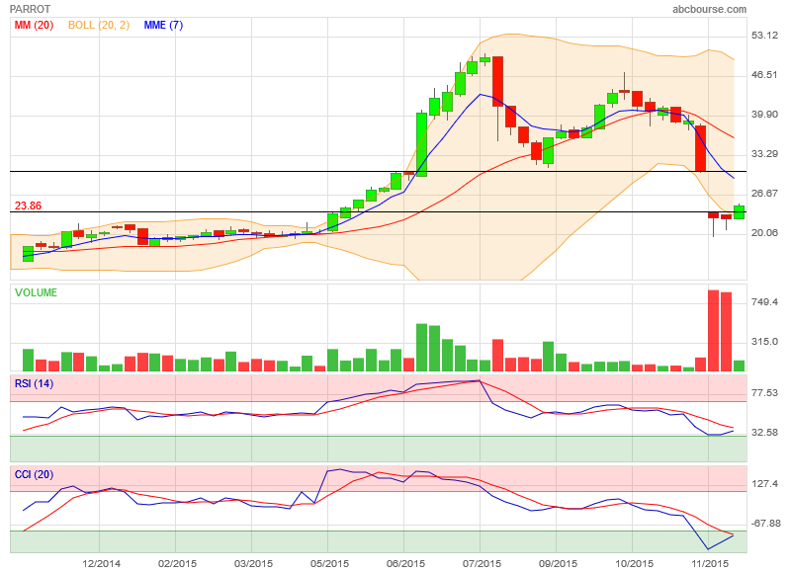
Task: Click the RSI (14) indicator label
Action: coord(34,383)
